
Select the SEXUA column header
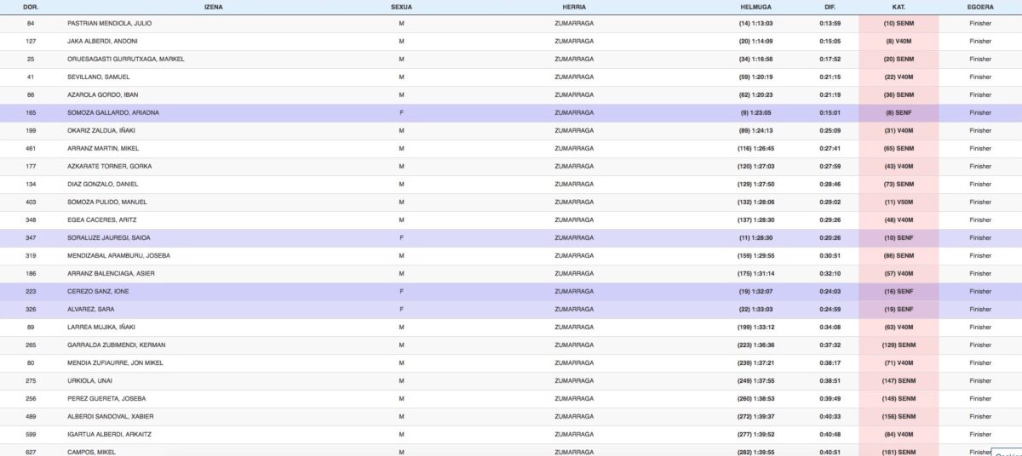401,7
